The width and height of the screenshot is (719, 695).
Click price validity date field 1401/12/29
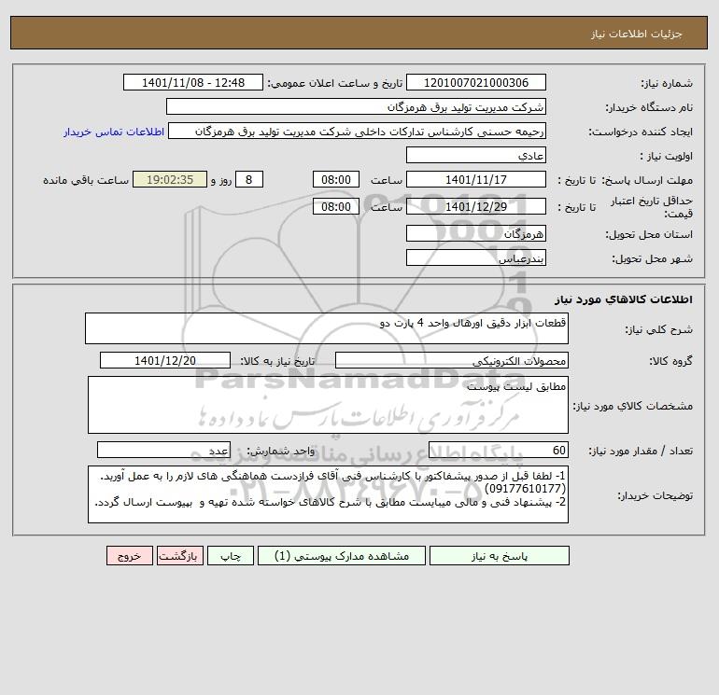pos(476,206)
